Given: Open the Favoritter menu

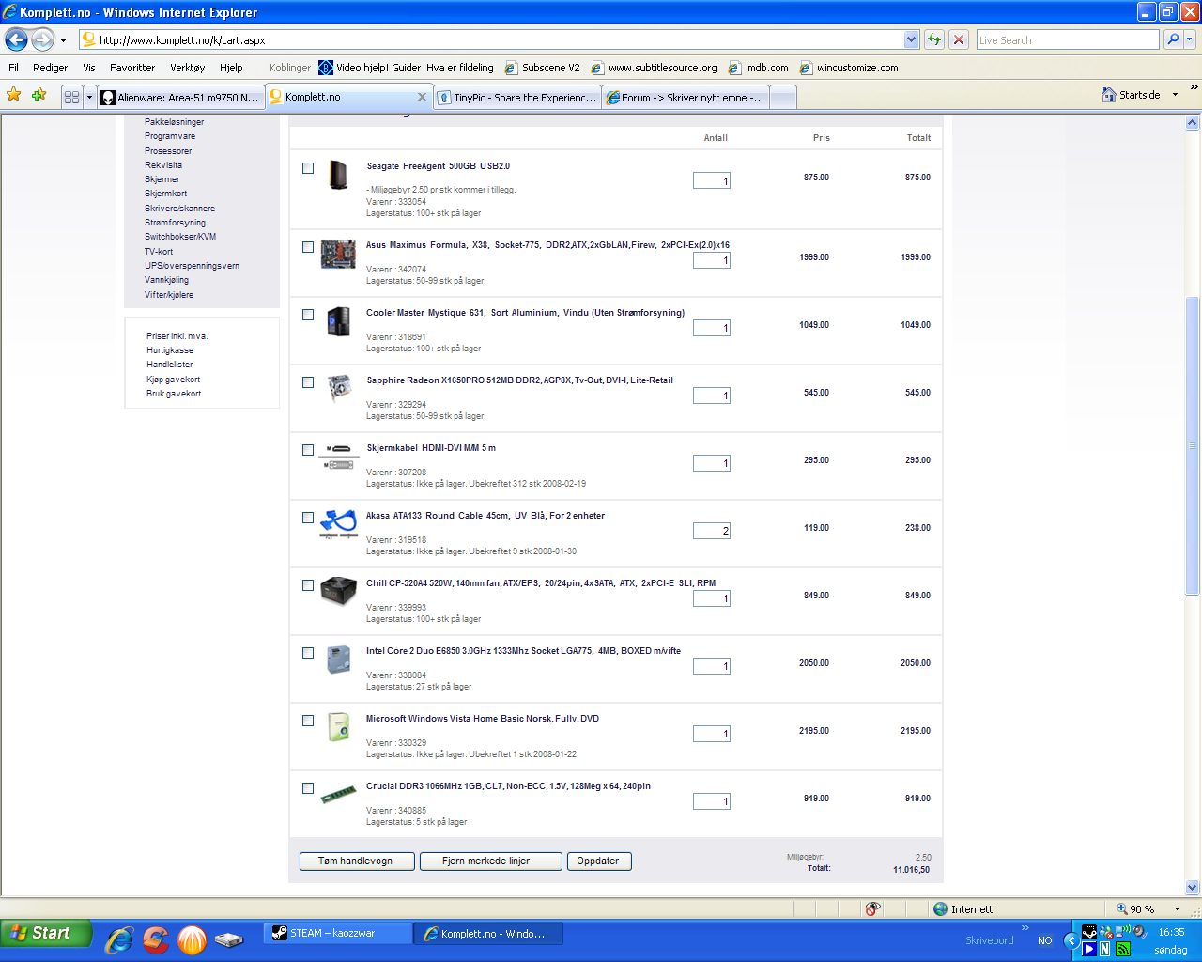Looking at the screenshot, I should [x=132, y=68].
